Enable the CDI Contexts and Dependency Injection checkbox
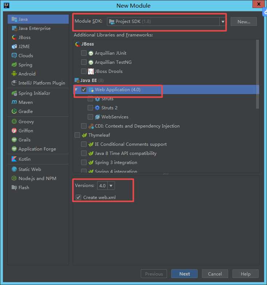 (x=84, y=126)
